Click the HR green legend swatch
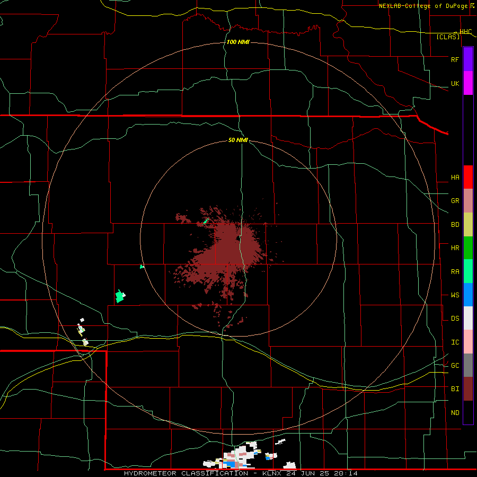 coord(468,248)
